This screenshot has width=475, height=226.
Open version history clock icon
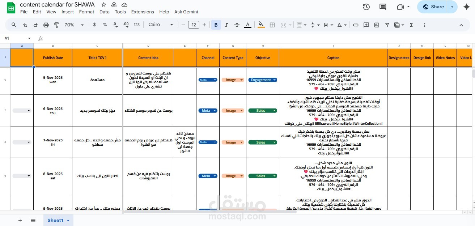point(366,7)
